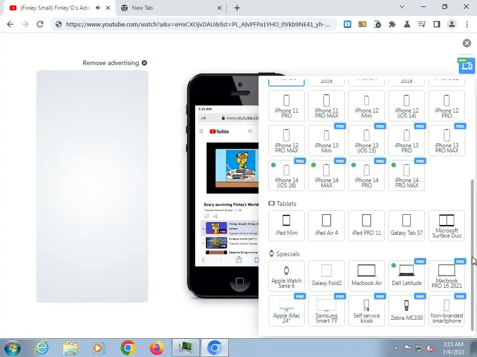
Task: Open Windows Explorer folder in taskbar
Action: pyautogui.click(x=70, y=348)
